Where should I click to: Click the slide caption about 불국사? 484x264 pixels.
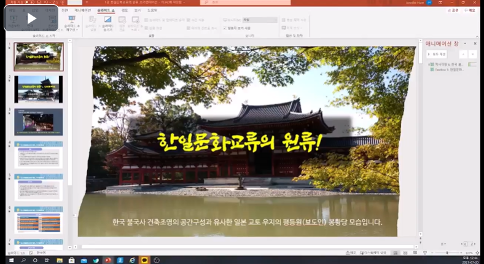click(248, 222)
